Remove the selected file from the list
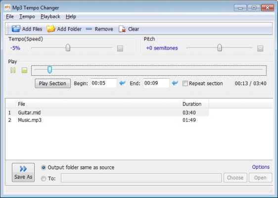The image size is (278, 198). 99,29
